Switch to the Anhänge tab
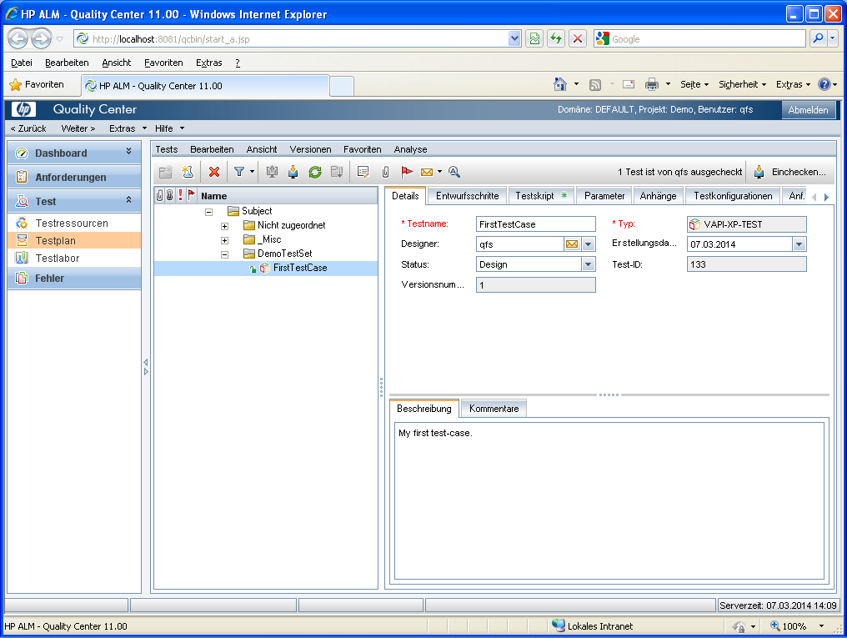847x638 pixels. 658,196
